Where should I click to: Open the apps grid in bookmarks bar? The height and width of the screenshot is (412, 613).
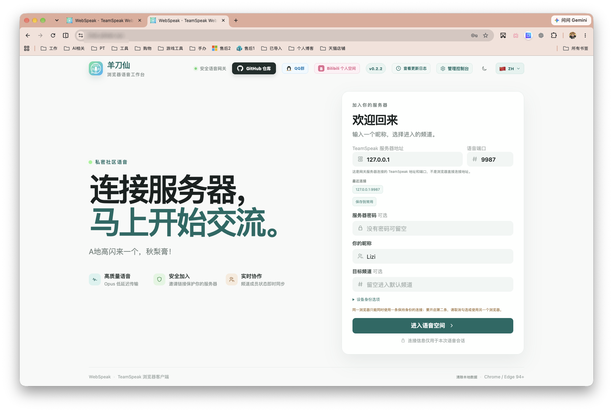tap(27, 48)
